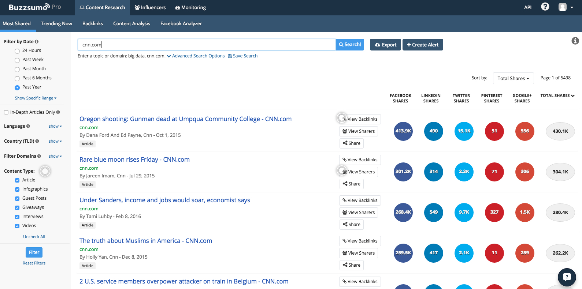Click the info icon next to Language
Image resolution: width=582 pixels, height=289 pixels.
click(x=28, y=126)
